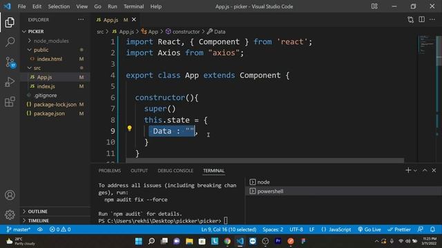The width and height of the screenshot is (442, 248).
Task: Customize layout icon in title bar
Action: coord(374,6)
